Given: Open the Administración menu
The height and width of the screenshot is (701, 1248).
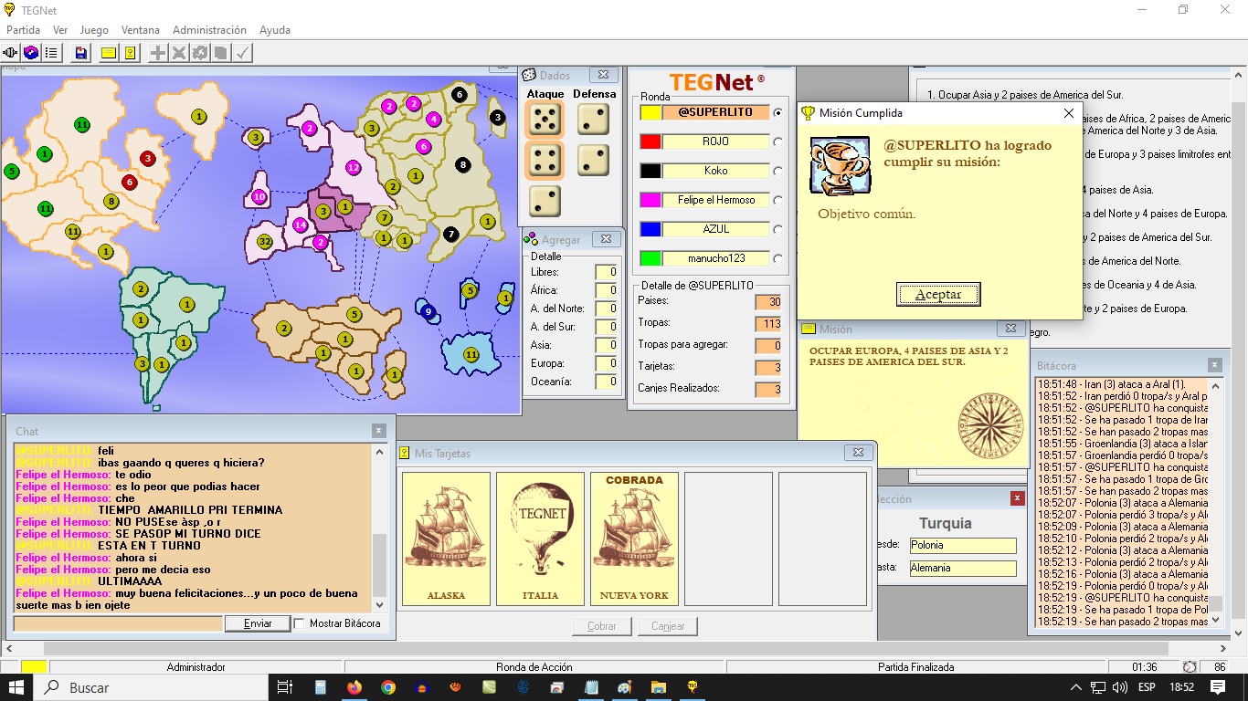Looking at the screenshot, I should click(x=209, y=30).
